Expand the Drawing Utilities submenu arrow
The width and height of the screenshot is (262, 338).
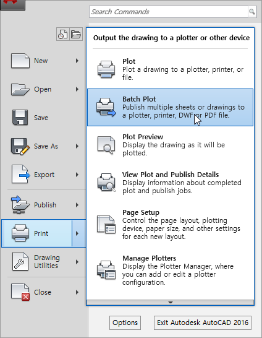[77, 262]
